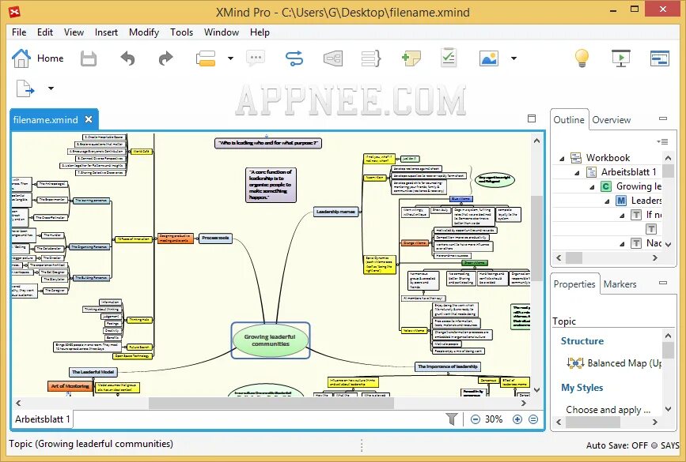
Task: Open the Outline view menu icon
Action: pos(662,141)
